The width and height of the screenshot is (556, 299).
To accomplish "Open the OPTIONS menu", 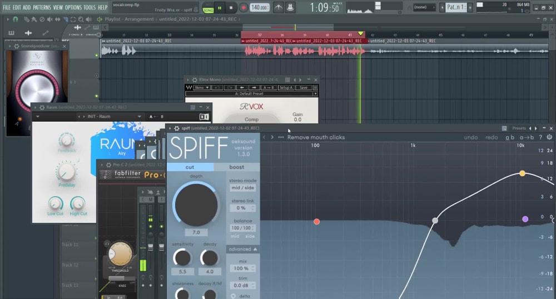I will coord(73,7).
